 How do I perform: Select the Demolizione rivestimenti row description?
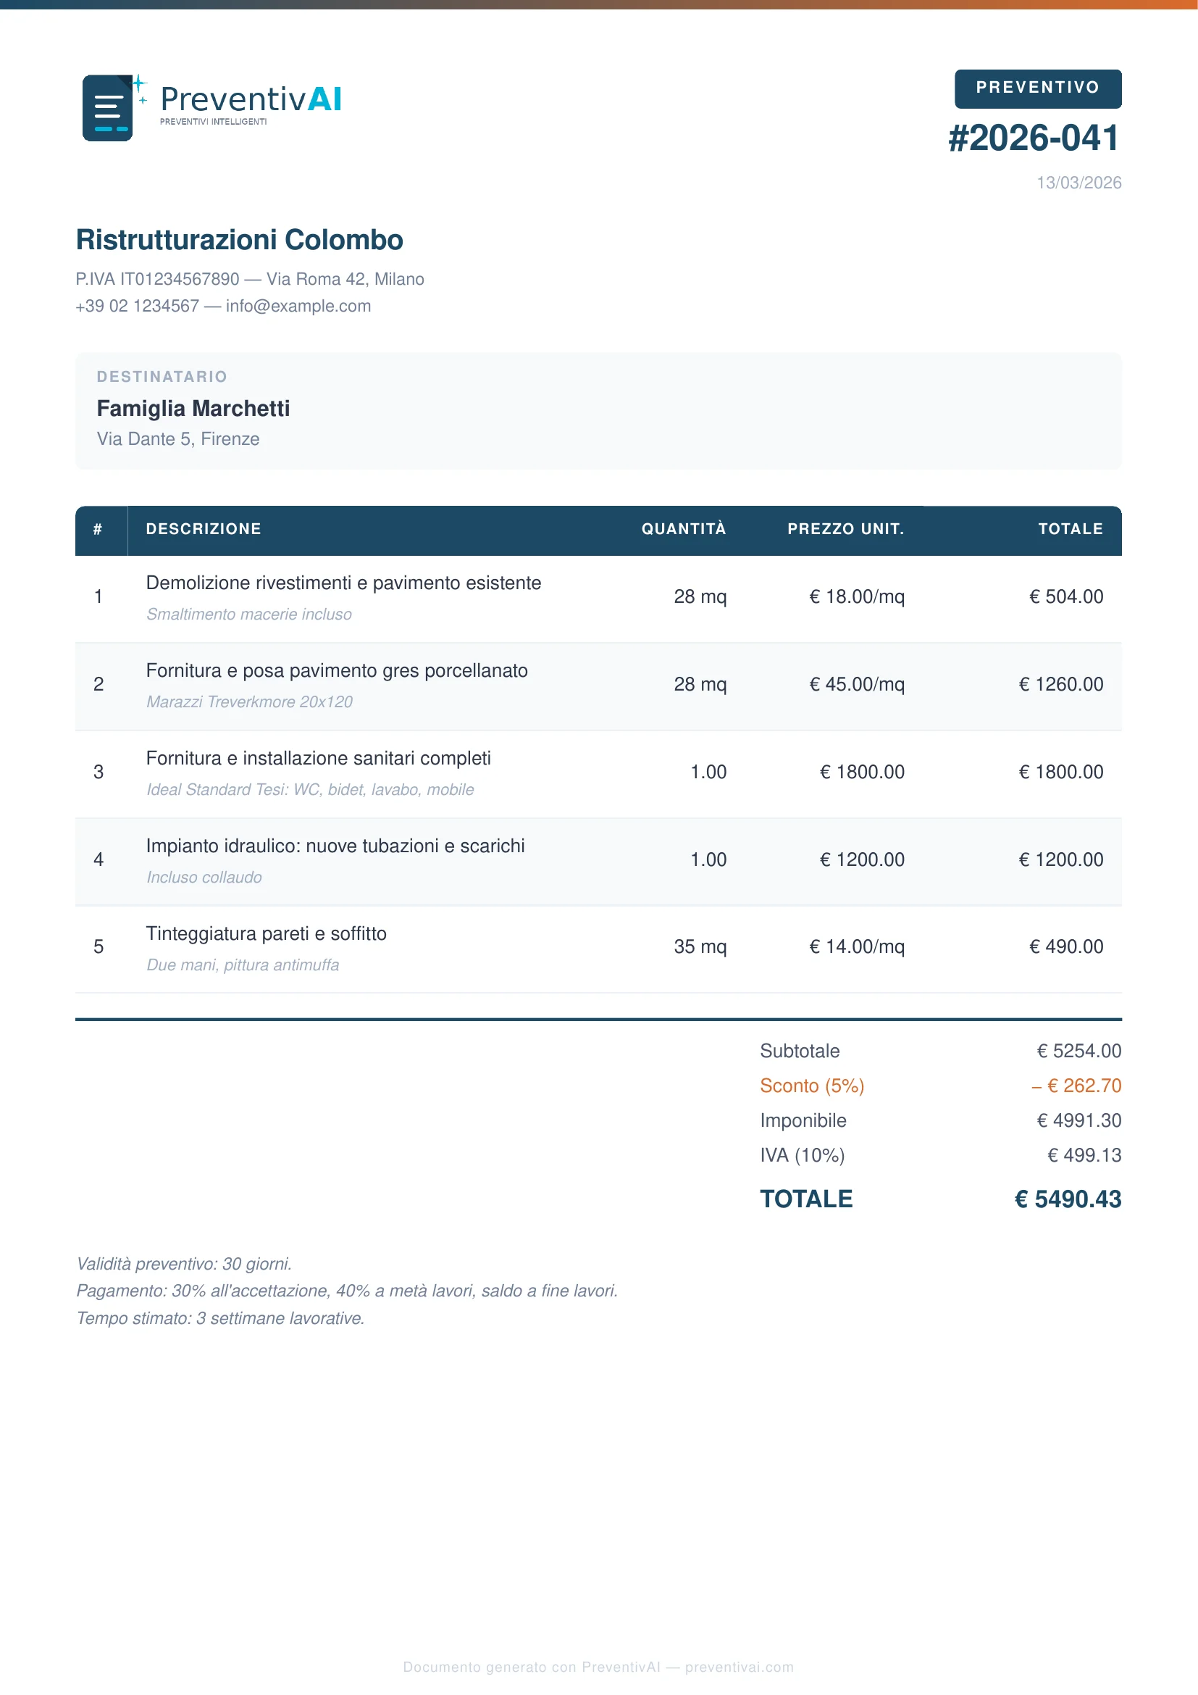(x=343, y=583)
